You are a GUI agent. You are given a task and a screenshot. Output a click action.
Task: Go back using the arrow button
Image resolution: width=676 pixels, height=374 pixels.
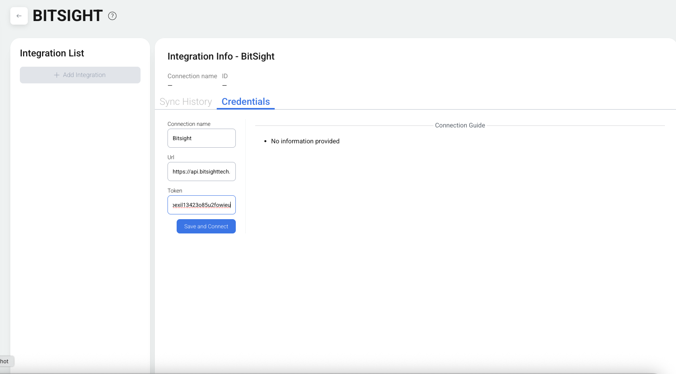pyautogui.click(x=19, y=16)
